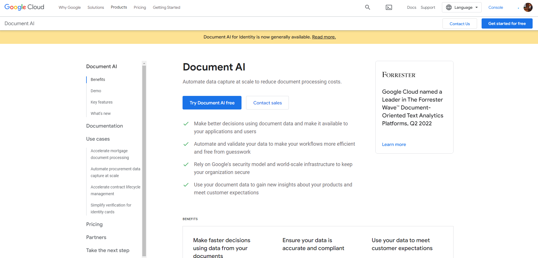Click the Google Cloud logo
The height and width of the screenshot is (258, 538).
(x=24, y=7)
